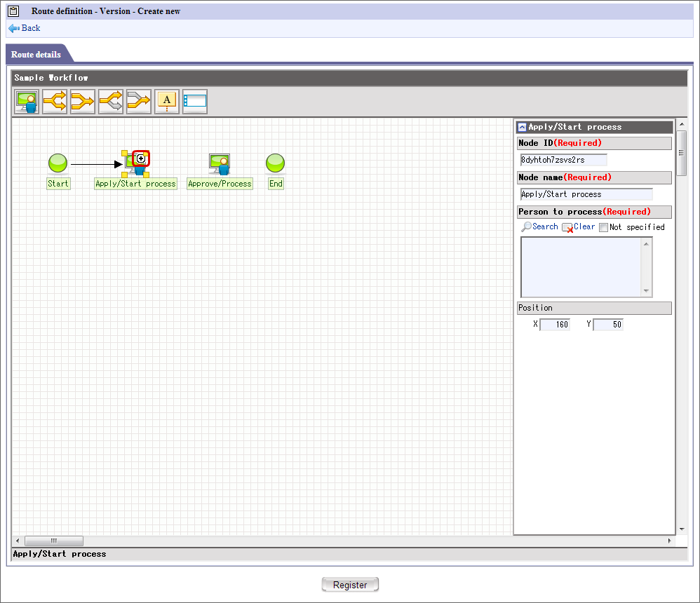Open the Route details tab
The width and height of the screenshot is (700, 603).
click(36, 55)
